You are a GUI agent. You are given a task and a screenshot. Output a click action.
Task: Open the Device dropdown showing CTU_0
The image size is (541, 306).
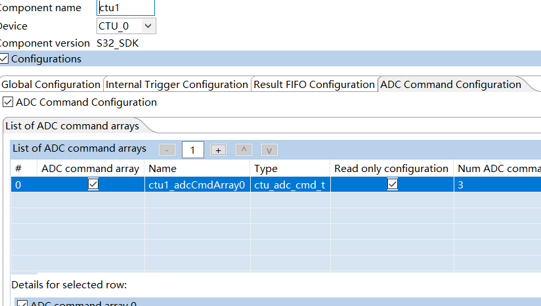[126, 26]
